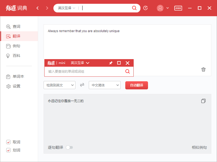Enable the 取词 screen capture option
Viewport: 217px width, 162px height.
(8, 142)
